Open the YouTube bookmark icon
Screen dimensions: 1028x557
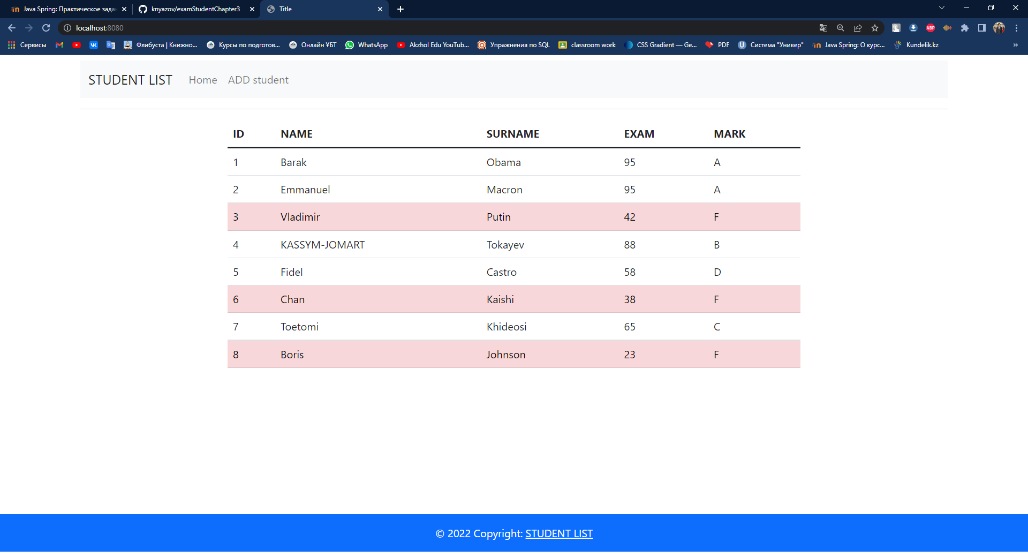click(77, 45)
